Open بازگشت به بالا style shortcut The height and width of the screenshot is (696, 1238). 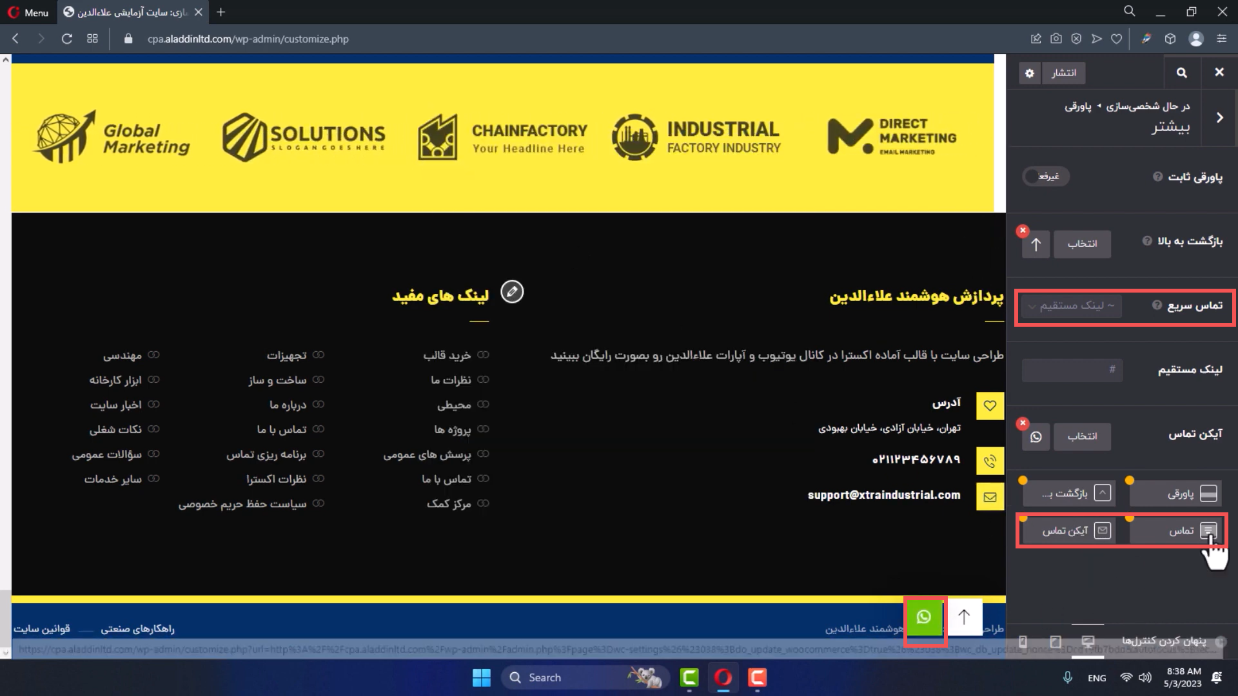(1068, 494)
